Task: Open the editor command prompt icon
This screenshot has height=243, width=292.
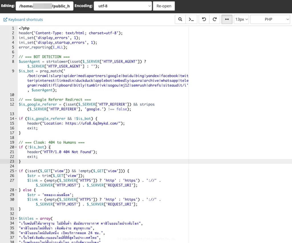Action: coord(191,19)
